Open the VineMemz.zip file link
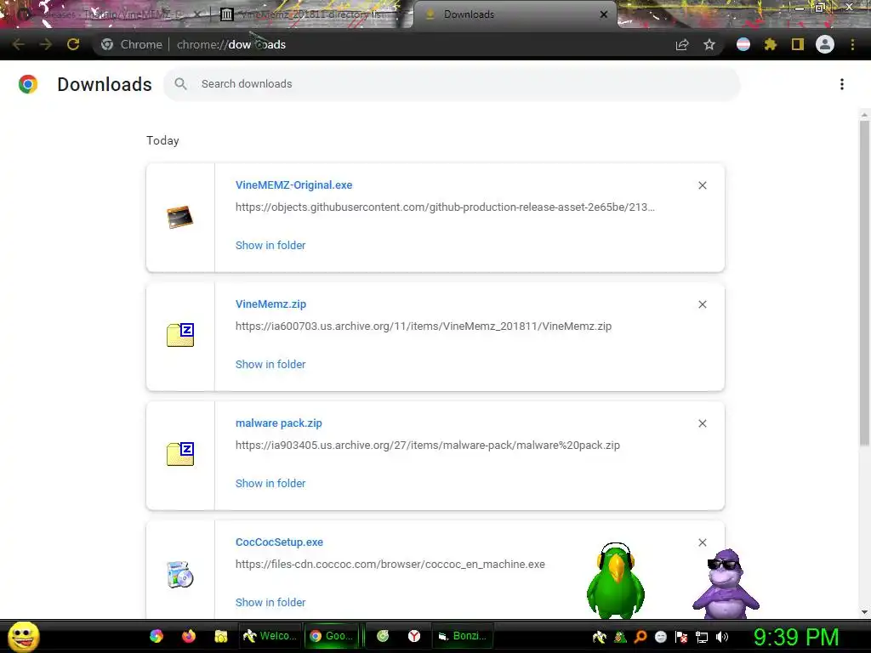The height and width of the screenshot is (653, 871). (270, 304)
